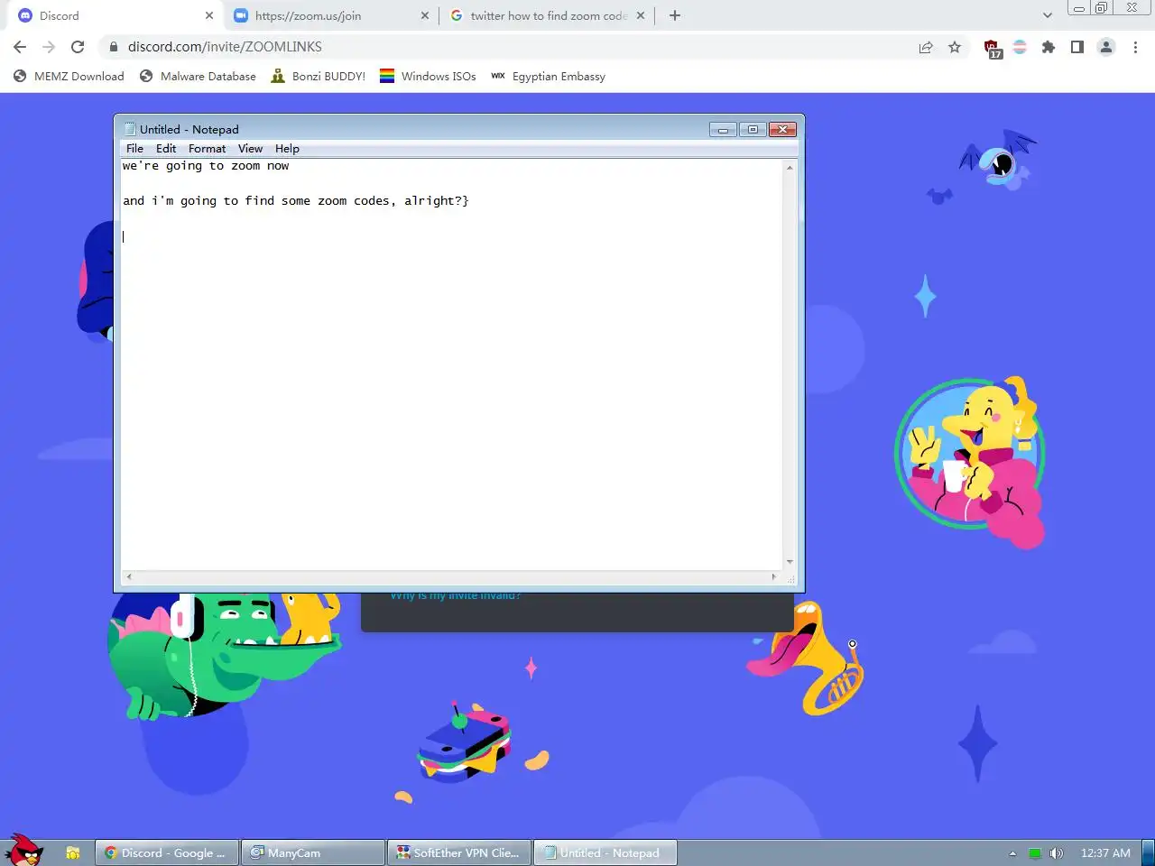Close the Untitled Notepad window
1155x866 pixels.
coord(783,129)
